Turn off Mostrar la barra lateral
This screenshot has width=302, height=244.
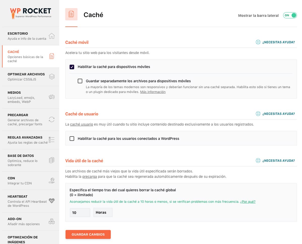click(x=290, y=15)
